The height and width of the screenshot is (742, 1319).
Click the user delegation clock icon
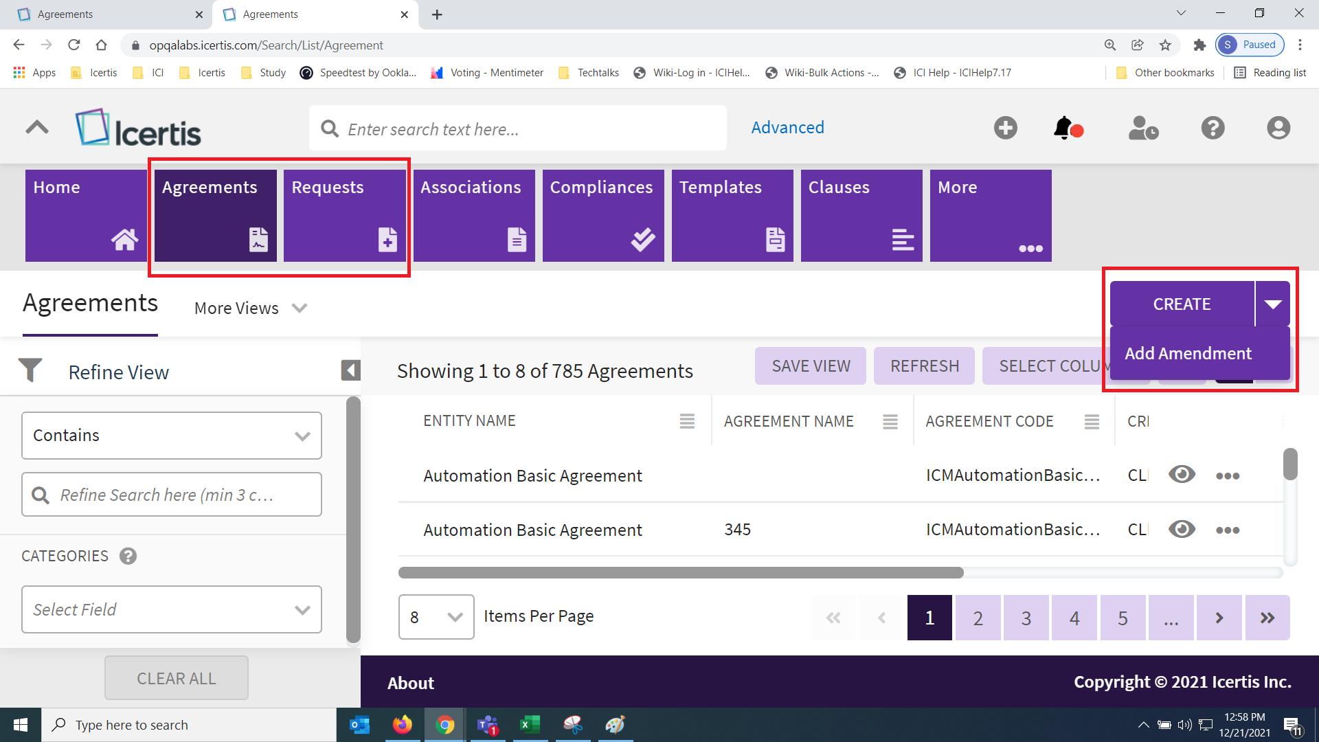1142,128
